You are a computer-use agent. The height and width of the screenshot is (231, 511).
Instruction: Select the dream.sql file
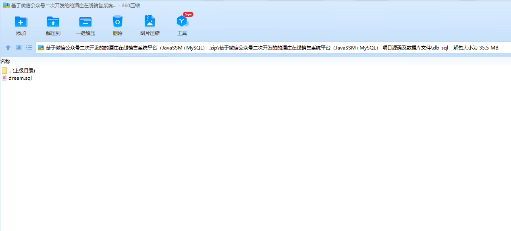click(17, 78)
